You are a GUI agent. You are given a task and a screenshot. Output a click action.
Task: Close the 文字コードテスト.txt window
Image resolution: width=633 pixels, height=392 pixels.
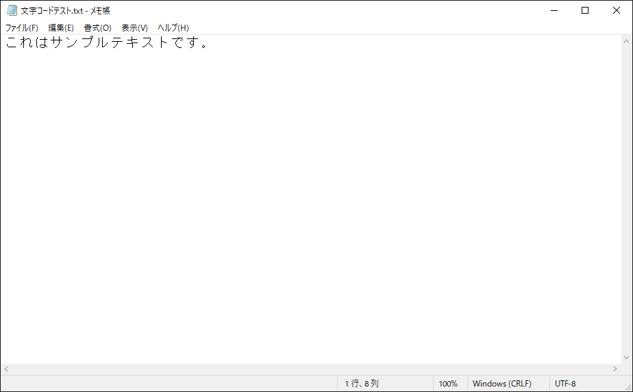pos(617,10)
